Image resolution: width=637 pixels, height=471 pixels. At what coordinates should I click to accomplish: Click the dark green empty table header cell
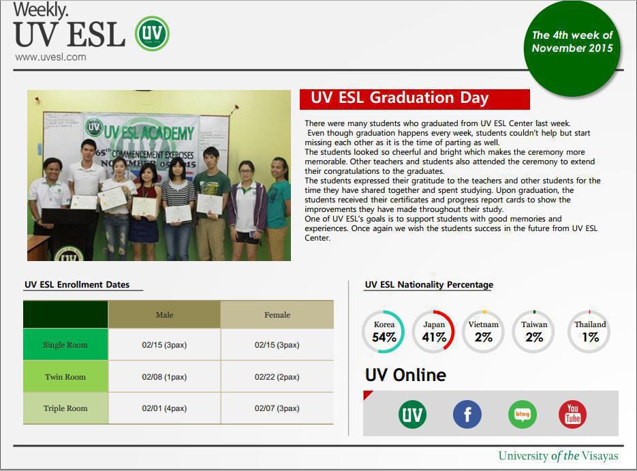tap(65, 314)
